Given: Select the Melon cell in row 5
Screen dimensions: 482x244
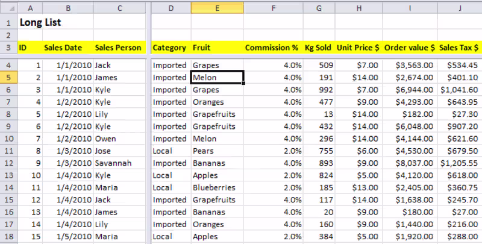Looking at the screenshot, I should pos(217,77).
